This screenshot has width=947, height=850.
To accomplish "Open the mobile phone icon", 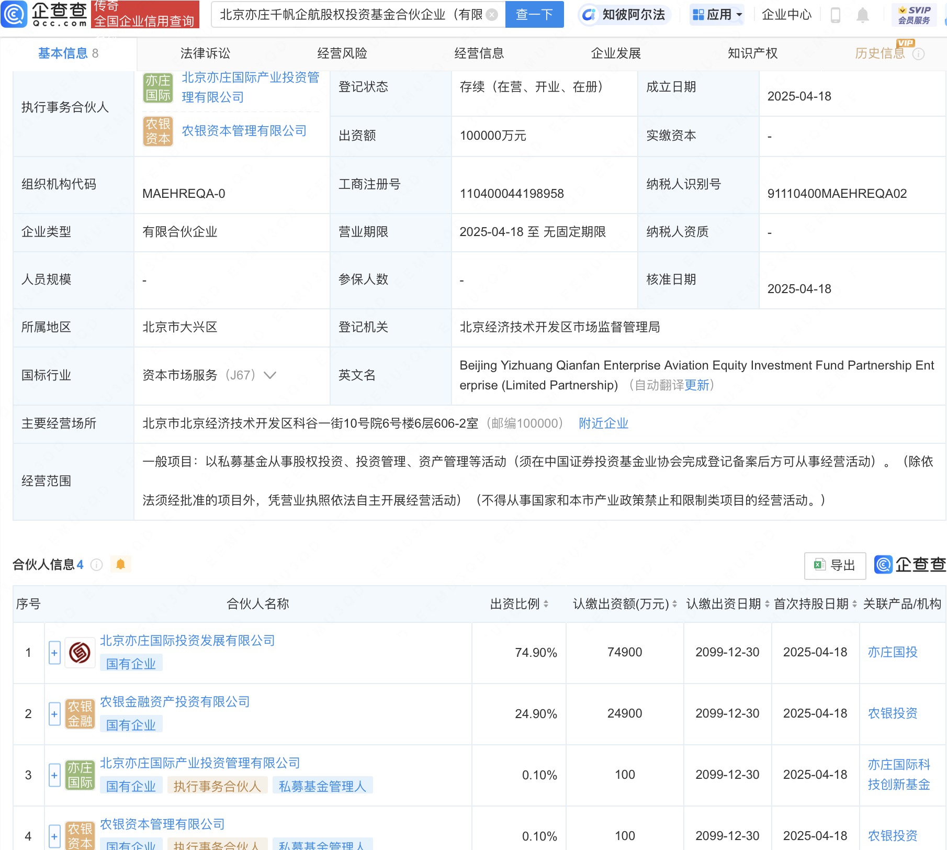I will 836,15.
